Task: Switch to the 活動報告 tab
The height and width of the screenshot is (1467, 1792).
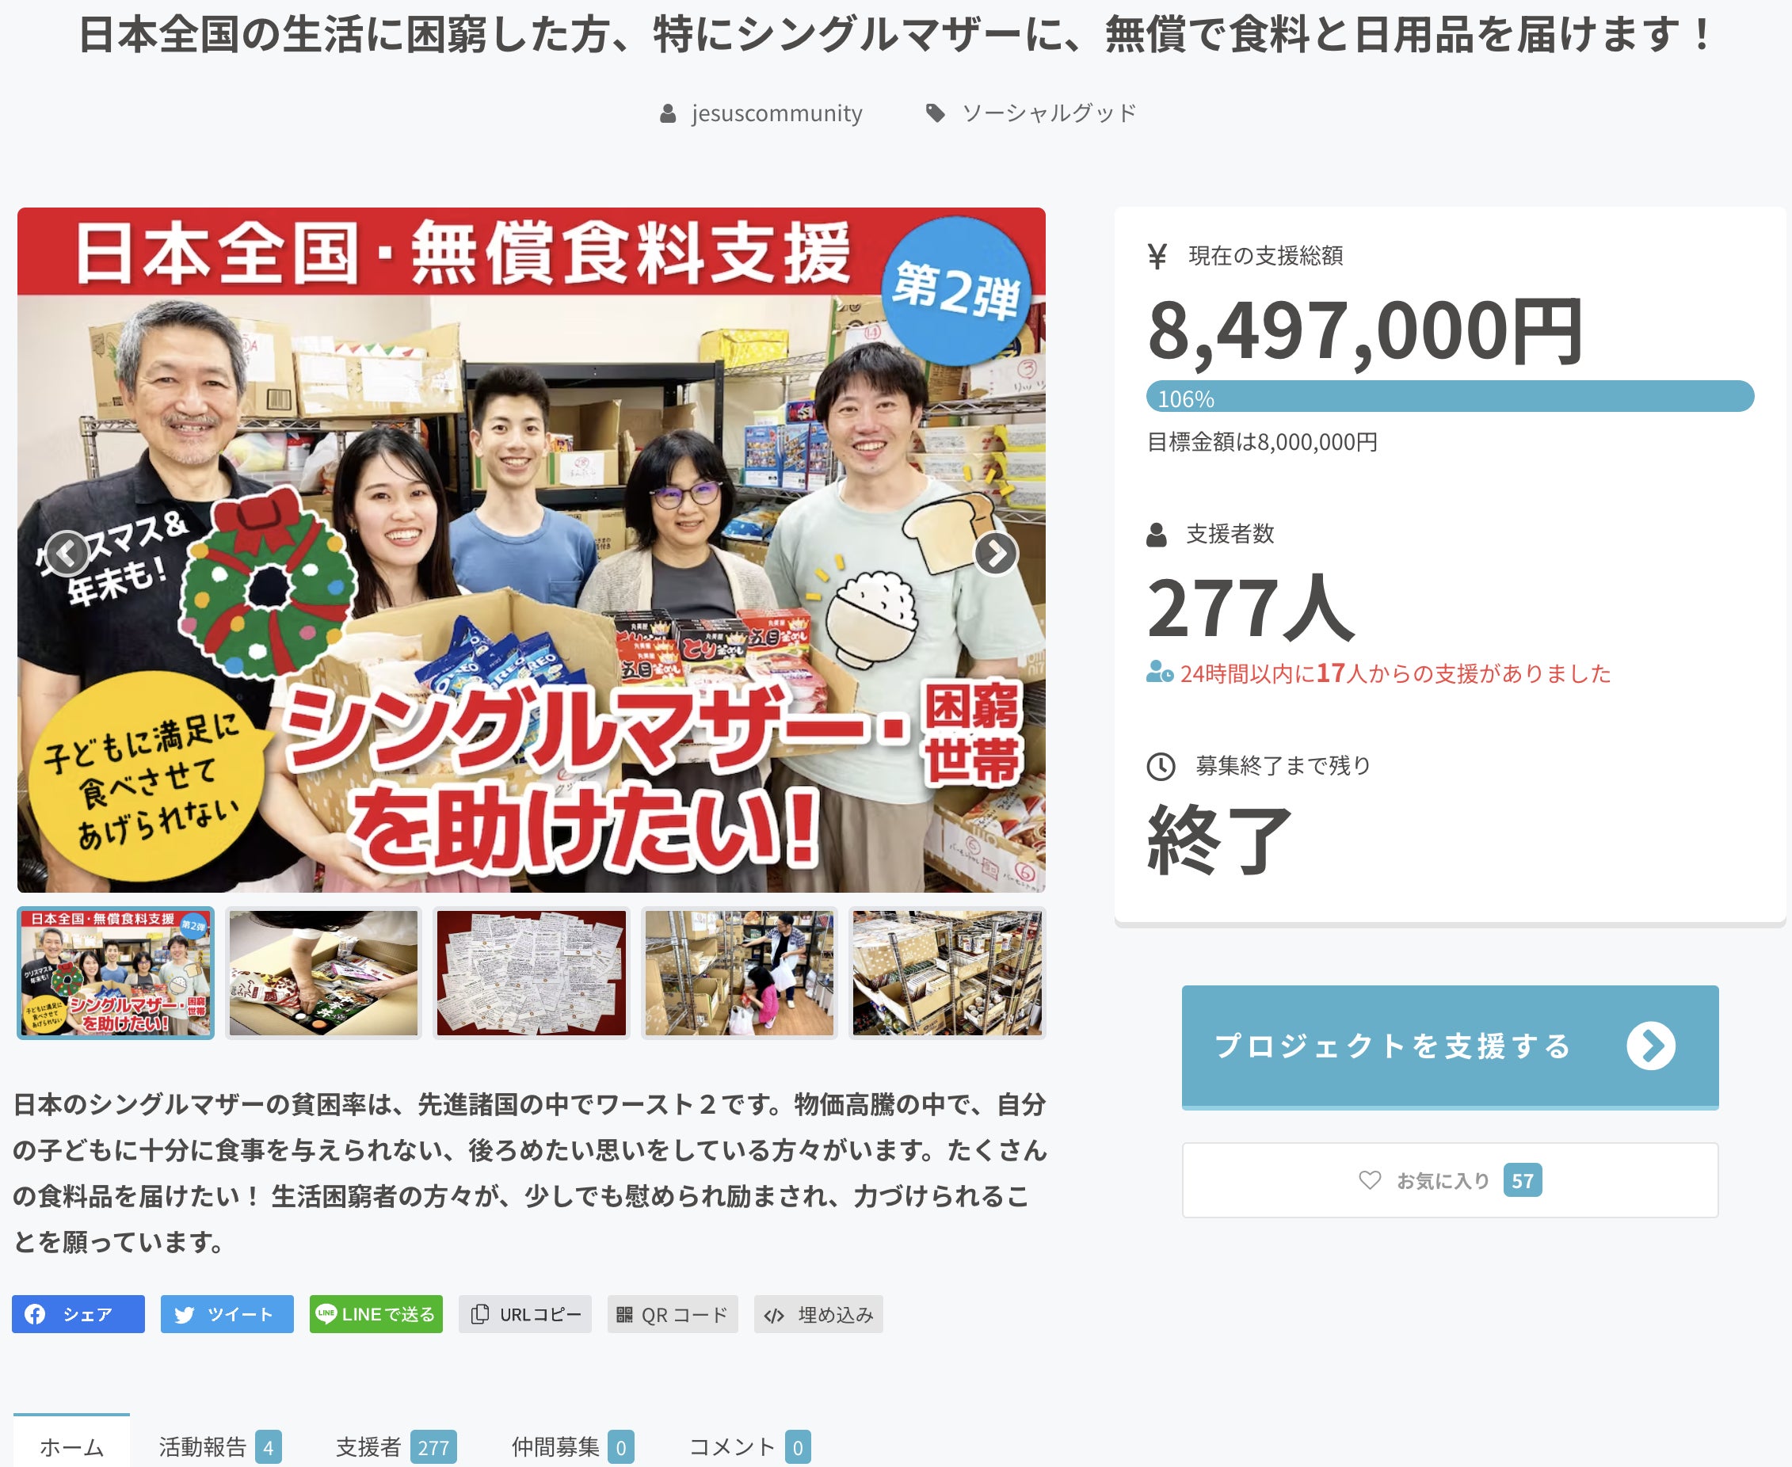Action: 220,1446
